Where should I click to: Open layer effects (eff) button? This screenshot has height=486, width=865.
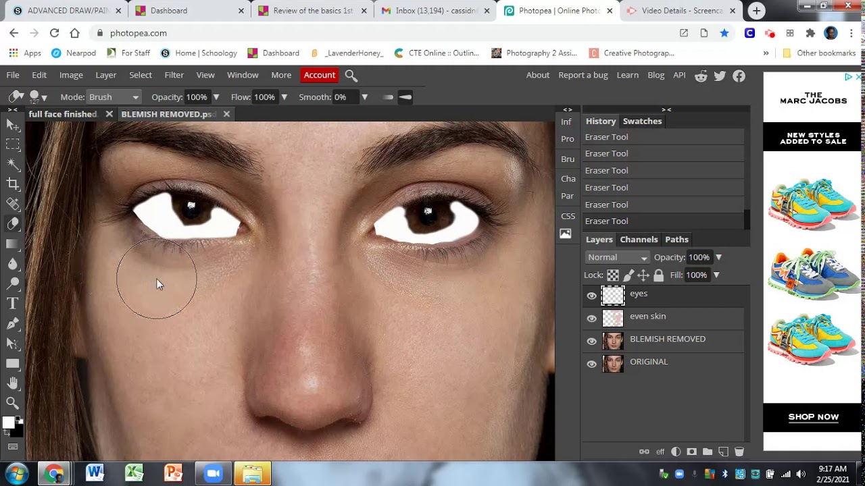pyautogui.click(x=660, y=452)
